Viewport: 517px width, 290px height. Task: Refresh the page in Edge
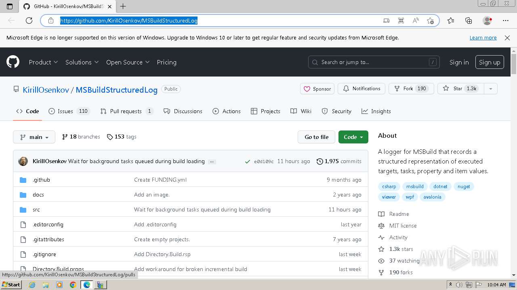29,20
